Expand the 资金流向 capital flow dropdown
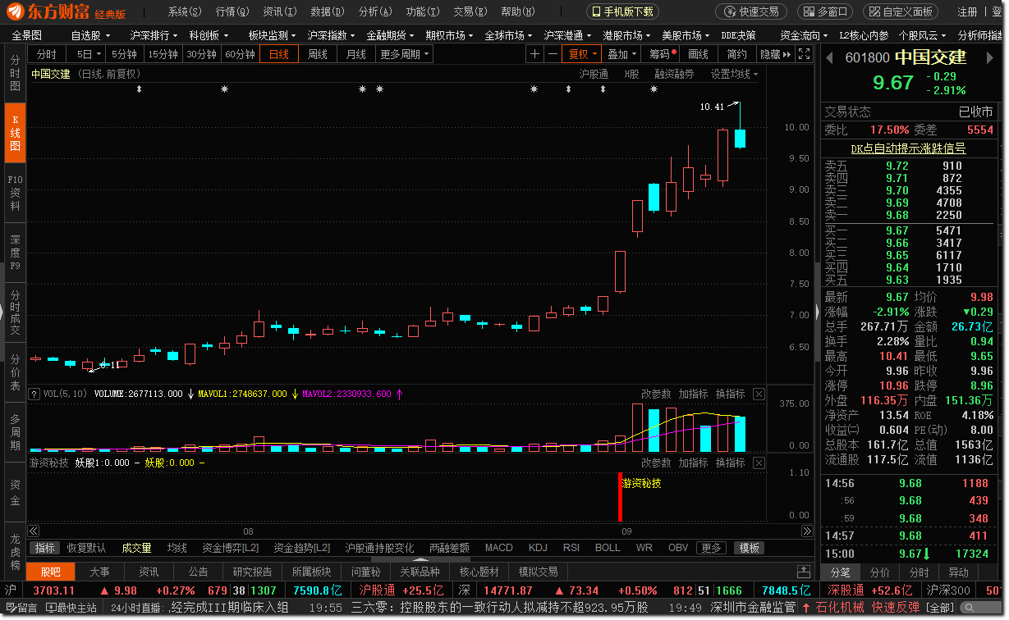 tap(804, 36)
